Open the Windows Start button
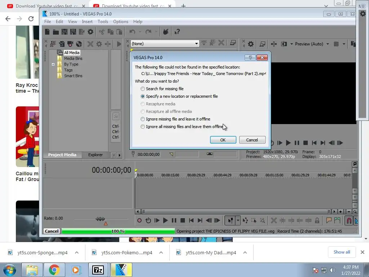Image resolution: width=369 pixels, height=277 pixels. click(x=10, y=270)
